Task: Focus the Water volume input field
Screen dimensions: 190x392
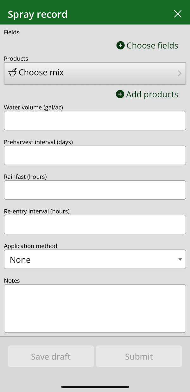Action: pos(95,121)
